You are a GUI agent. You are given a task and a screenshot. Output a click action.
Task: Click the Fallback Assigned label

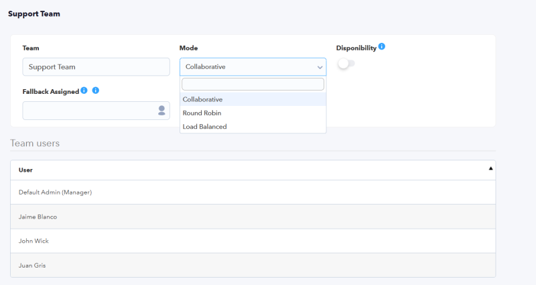click(x=51, y=92)
